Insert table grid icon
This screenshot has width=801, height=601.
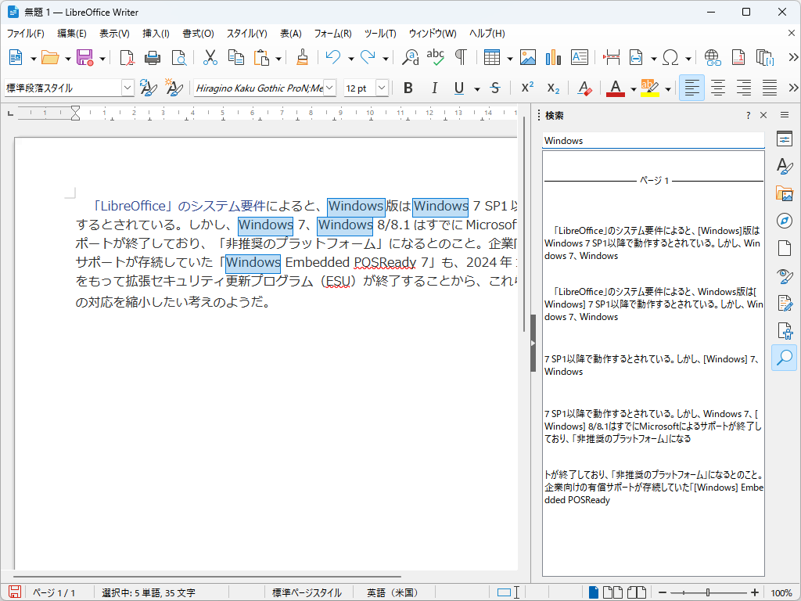[492, 57]
